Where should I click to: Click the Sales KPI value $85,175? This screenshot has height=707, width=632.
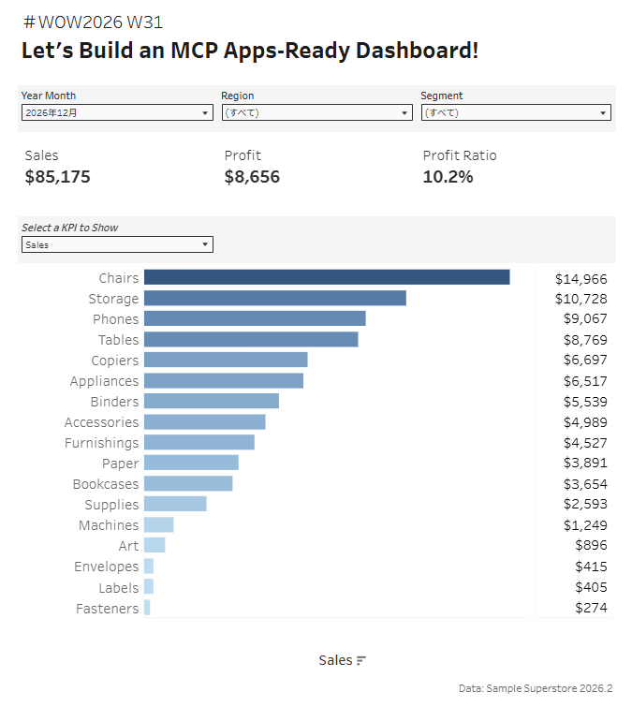coord(58,177)
